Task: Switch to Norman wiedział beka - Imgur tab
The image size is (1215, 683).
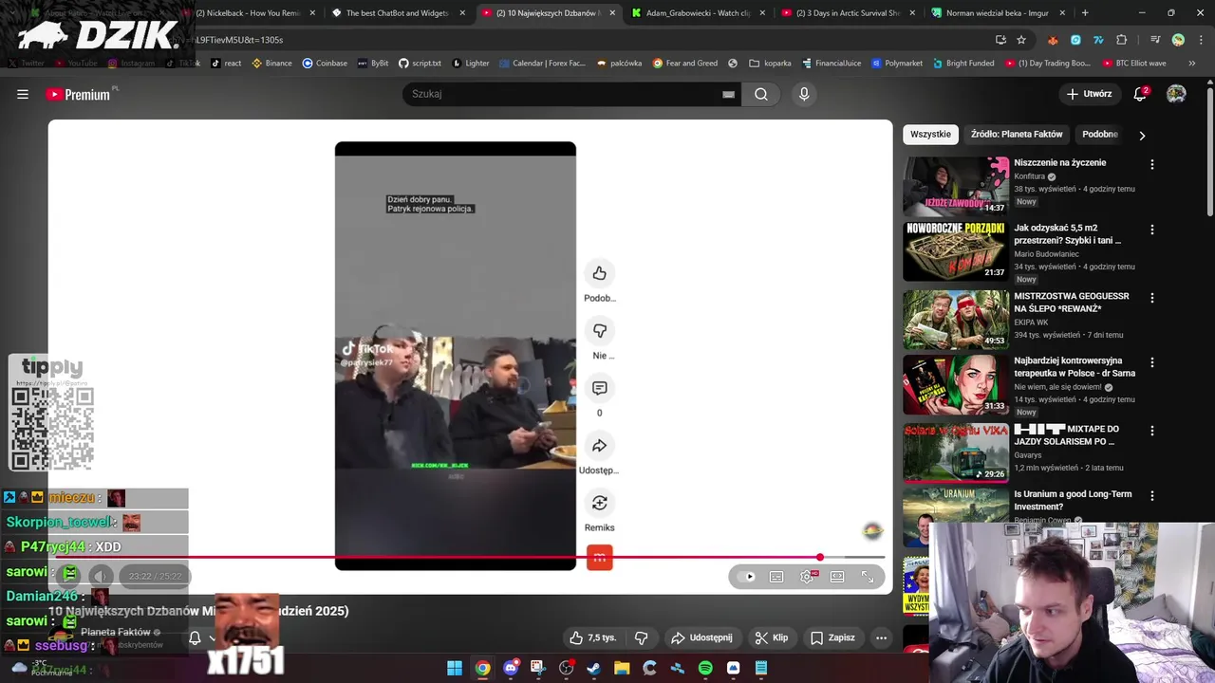Action: pyautogui.click(x=998, y=13)
